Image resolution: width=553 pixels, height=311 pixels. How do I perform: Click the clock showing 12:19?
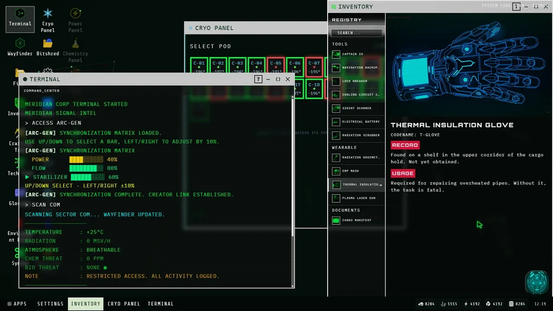pyautogui.click(x=540, y=304)
